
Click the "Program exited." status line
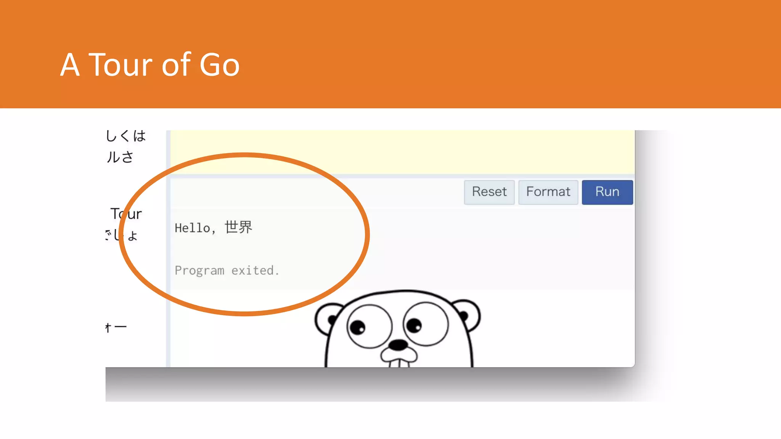227,271
